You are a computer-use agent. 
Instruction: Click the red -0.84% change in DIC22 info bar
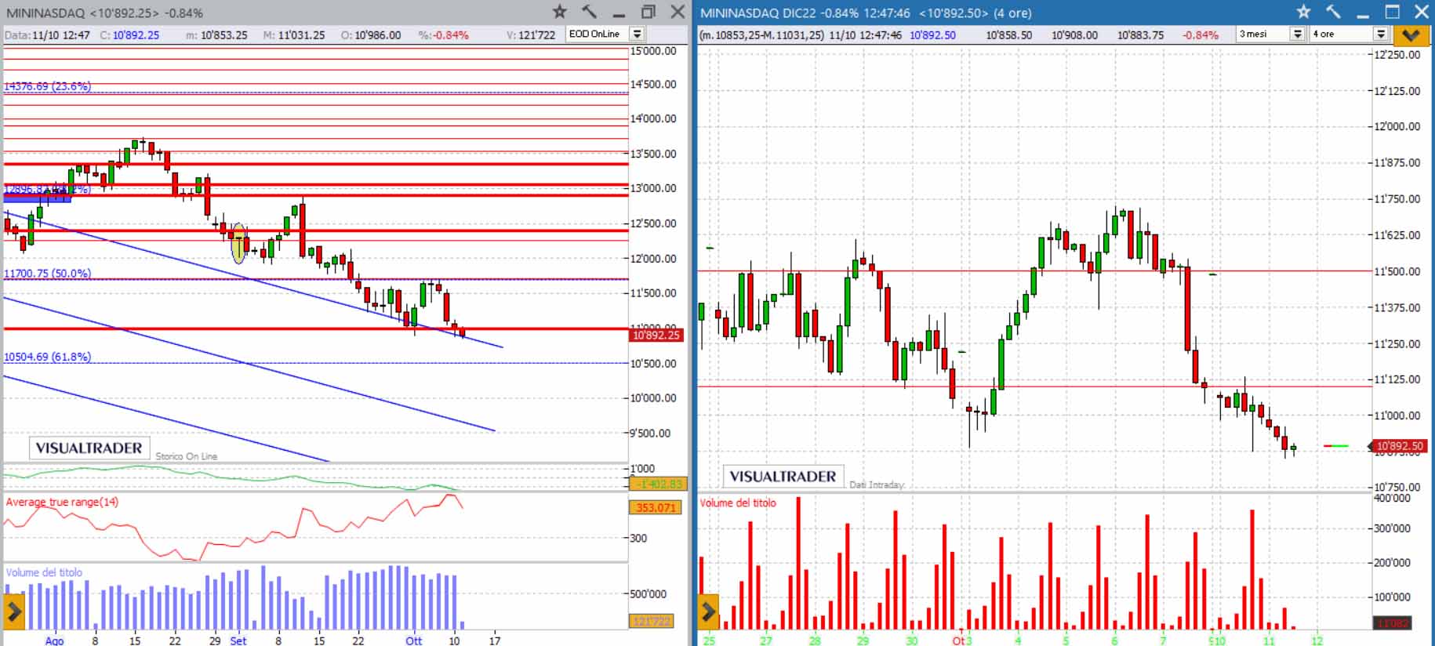tap(1201, 35)
